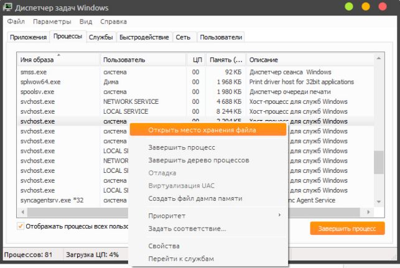Screen dimensions: 400x268
Task: Open the Параметры menu
Action: tap(52, 22)
